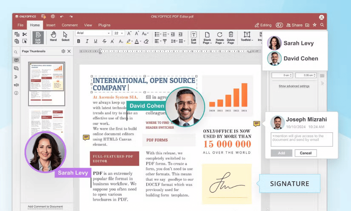Decrease the font size
The width and height of the screenshot is (351, 211).
pos(137,33)
